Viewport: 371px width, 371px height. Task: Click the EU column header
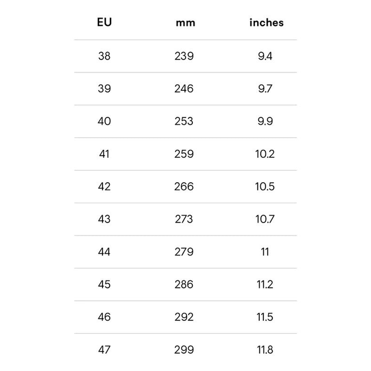point(104,22)
